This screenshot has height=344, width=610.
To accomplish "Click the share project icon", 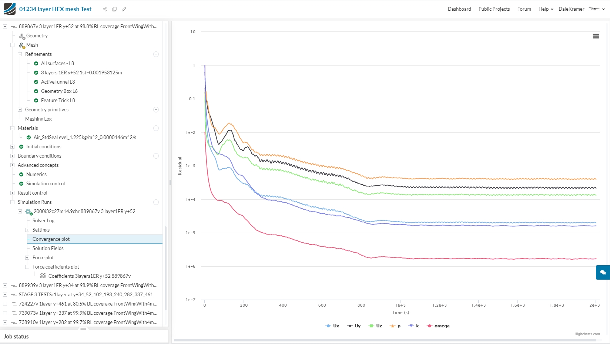I will pos(105,9).
